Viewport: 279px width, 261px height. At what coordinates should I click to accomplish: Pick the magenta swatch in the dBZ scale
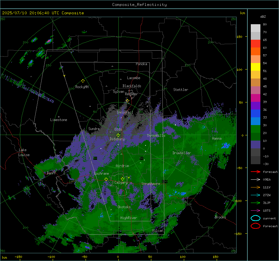[x=255, y=98]
